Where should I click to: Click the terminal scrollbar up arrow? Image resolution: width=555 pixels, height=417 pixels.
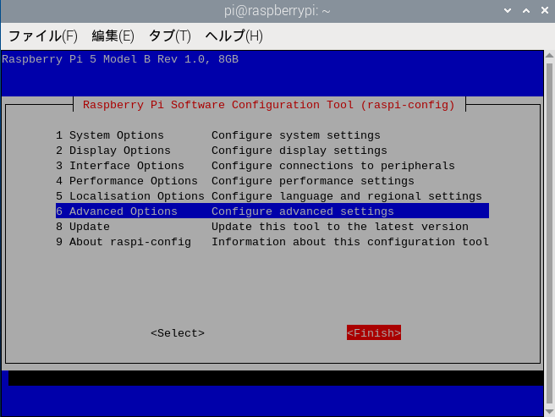(x=549, y=55)
